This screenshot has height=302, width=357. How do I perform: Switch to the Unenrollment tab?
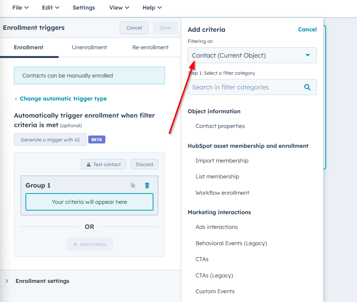click(x=89, y=47)
